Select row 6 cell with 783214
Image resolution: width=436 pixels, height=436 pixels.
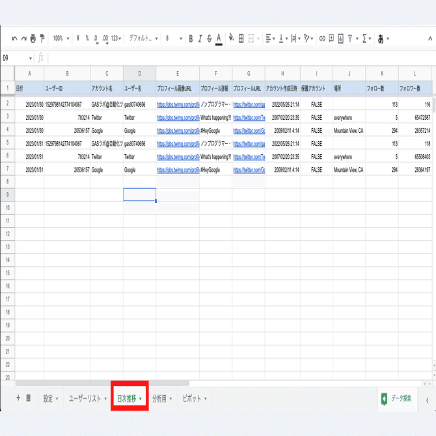pos(67,157)
